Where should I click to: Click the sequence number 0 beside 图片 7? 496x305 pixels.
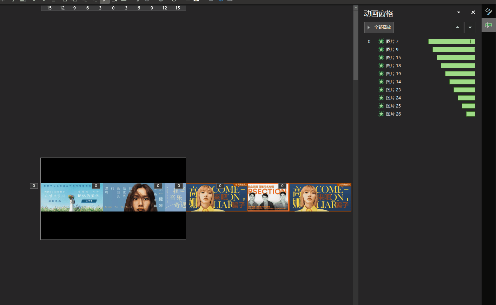(369, 41)
